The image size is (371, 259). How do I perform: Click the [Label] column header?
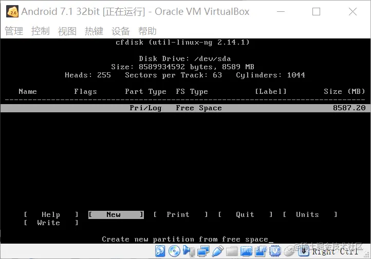click(x=271, y=91)
